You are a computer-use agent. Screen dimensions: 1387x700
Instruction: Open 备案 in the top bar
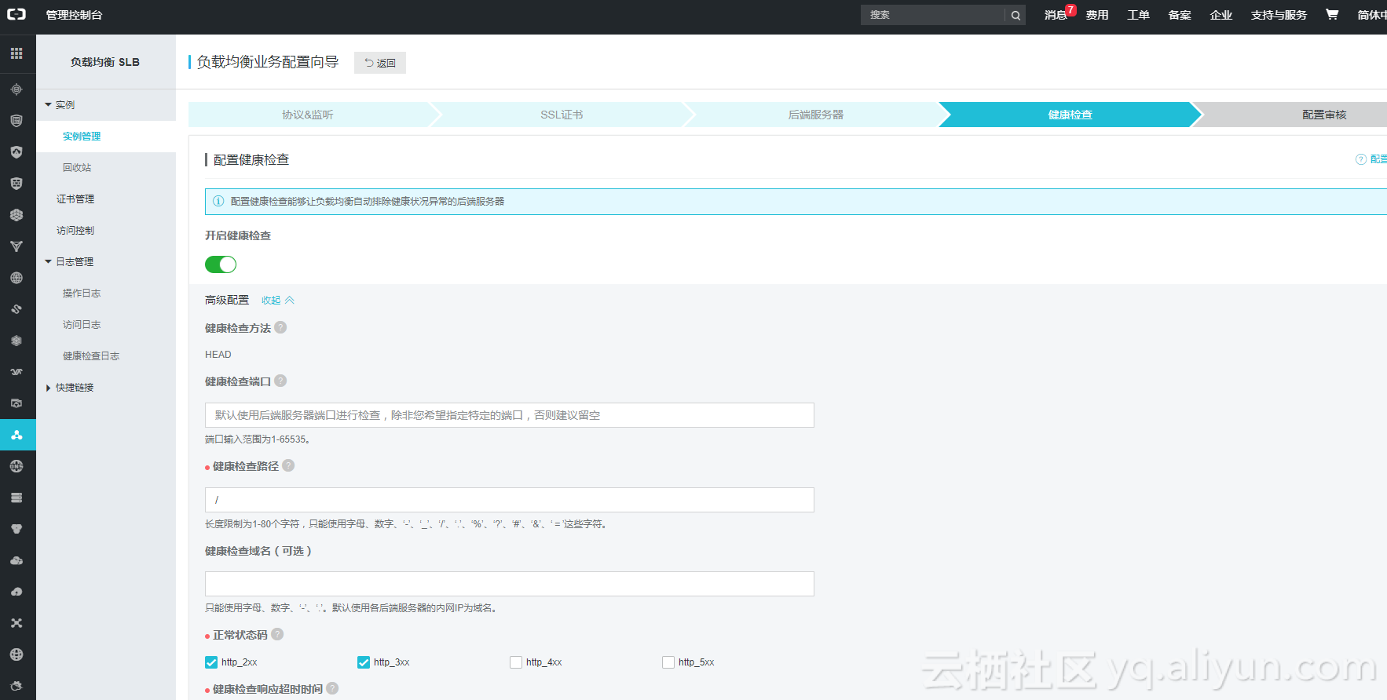click(x=1180, y=15)
